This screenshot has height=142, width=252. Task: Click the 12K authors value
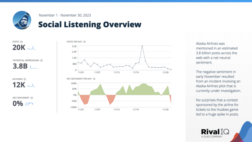tap(19, 85)
